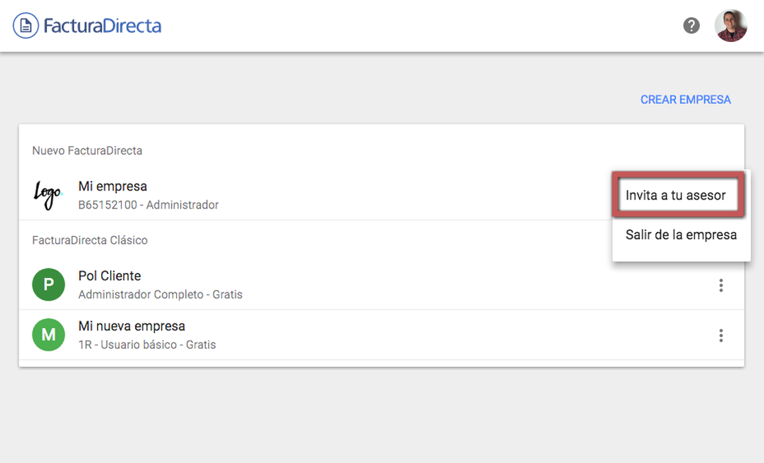This screenshot has height=463, width=764.
Task: Choose Salir de la empresa option
Action: click(x=681, y=235)
